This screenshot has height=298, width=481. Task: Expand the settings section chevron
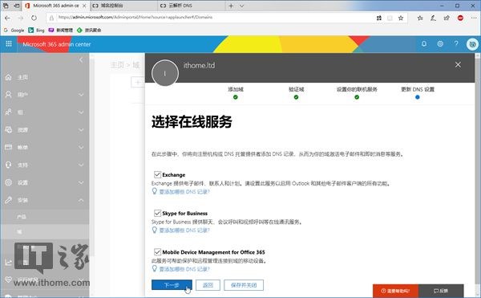81,182
